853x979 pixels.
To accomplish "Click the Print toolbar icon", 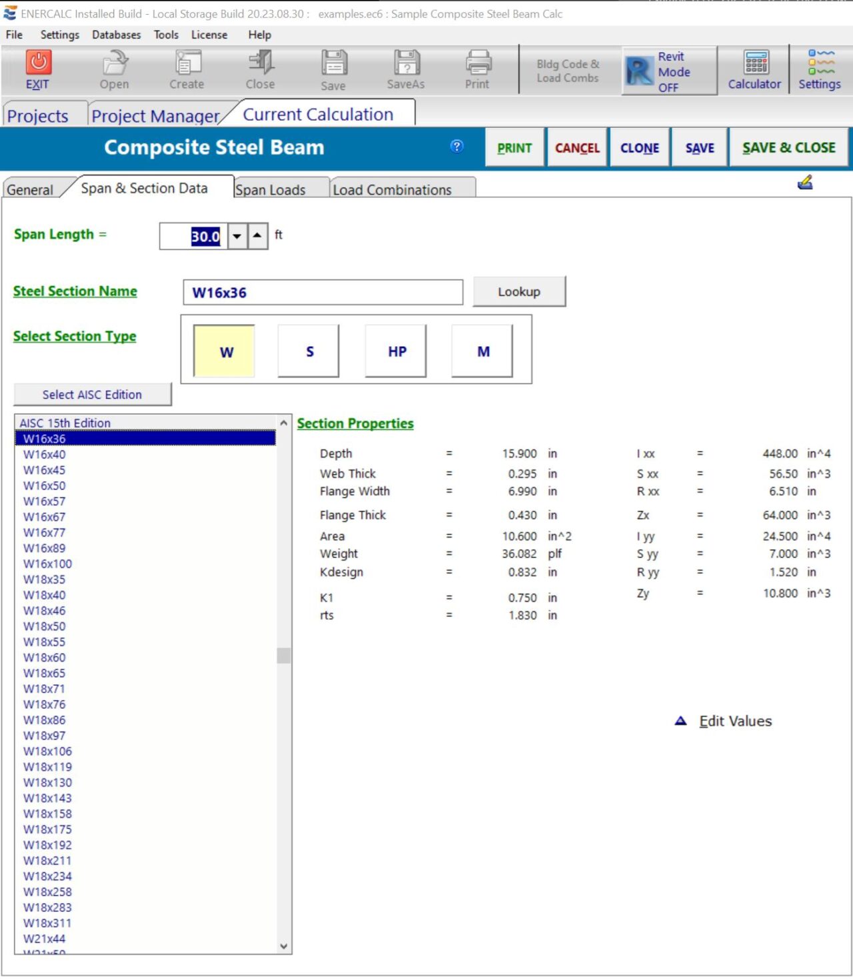I will 477,63.
